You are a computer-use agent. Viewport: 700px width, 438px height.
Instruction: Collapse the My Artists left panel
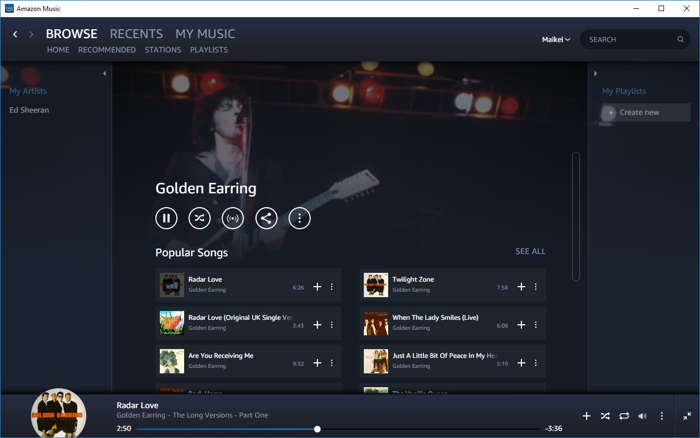[104, 73]
